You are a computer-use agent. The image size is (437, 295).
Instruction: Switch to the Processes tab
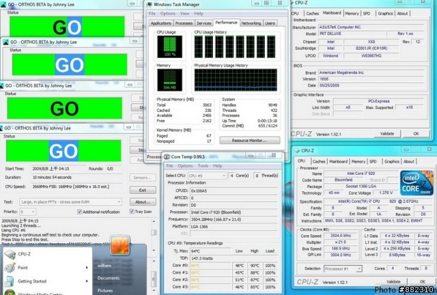[x=184, y=23]
